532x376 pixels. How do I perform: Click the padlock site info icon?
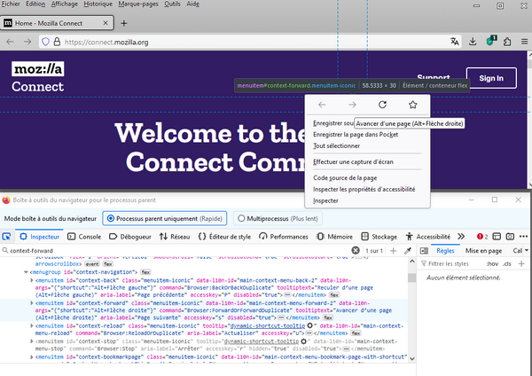57,42
